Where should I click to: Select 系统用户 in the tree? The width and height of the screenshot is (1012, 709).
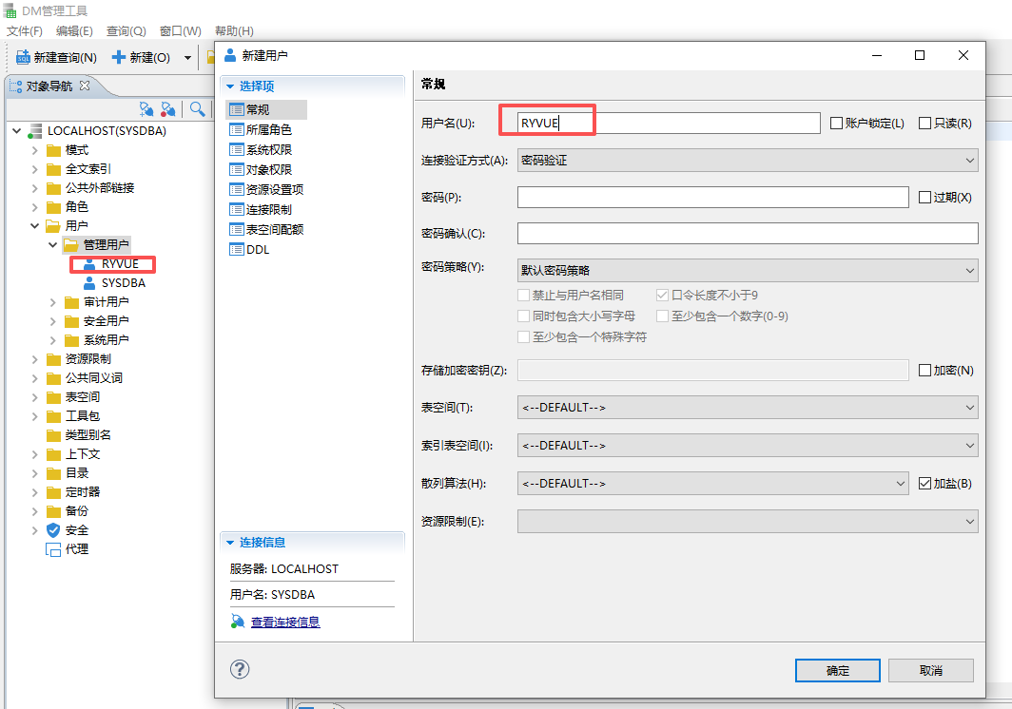(x=106, y=340)
